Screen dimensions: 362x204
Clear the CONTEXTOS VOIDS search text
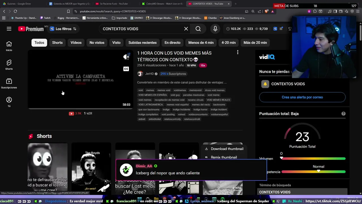[x=186, y=29]
